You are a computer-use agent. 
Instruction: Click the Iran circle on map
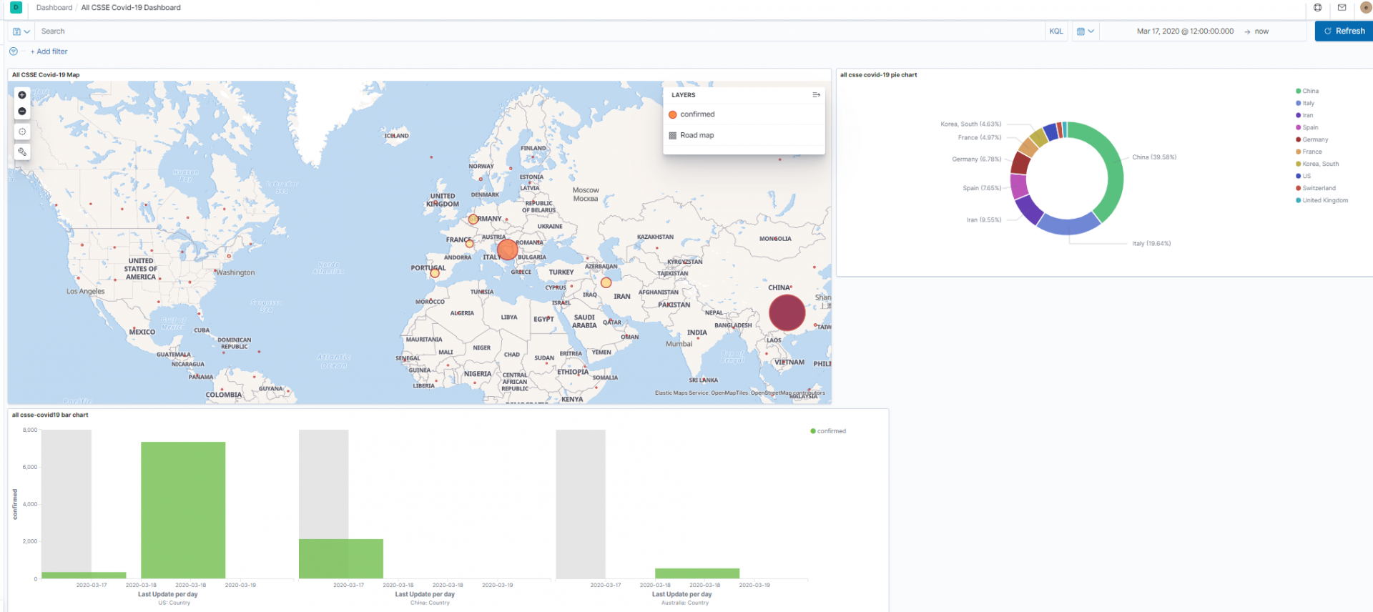coord(606,282)
